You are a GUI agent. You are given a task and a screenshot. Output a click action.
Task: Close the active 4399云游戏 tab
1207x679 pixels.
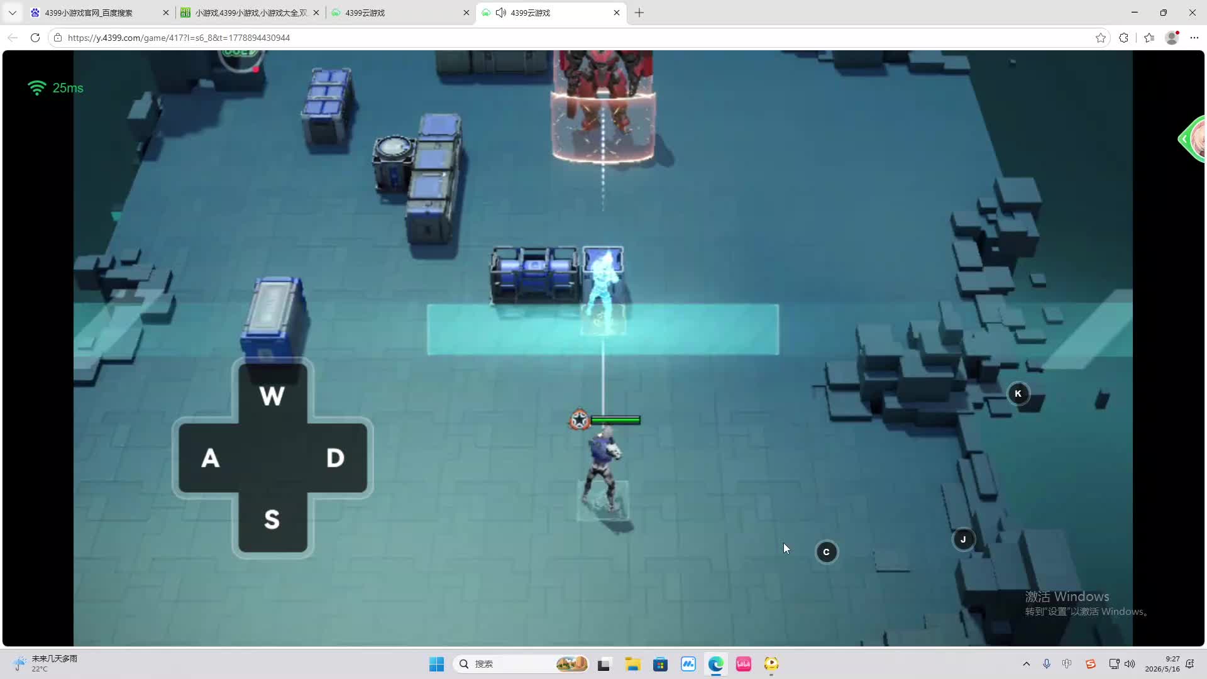tap(617, 13)
